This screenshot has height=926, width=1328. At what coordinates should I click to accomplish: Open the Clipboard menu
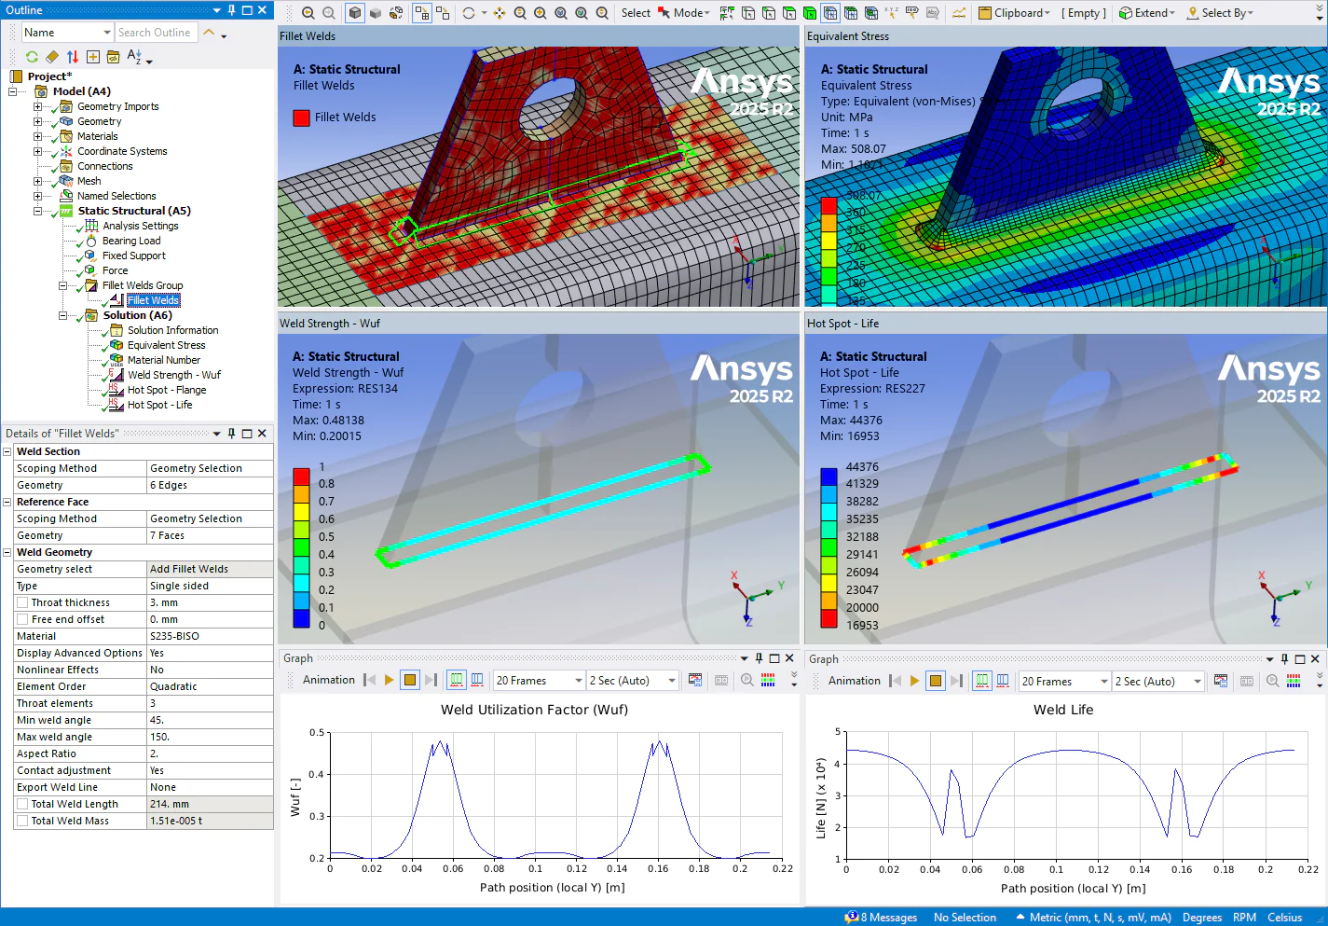coord(1016,13)
